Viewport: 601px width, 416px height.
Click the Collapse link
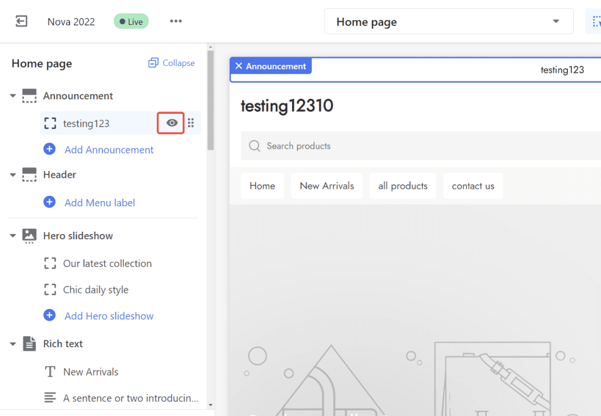pos(179,63)
